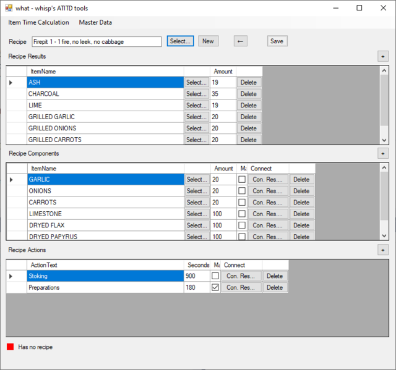Viewport: 396px width, 370px height.
Task: Click into the Recipe name text field
Action: [96, 41]
